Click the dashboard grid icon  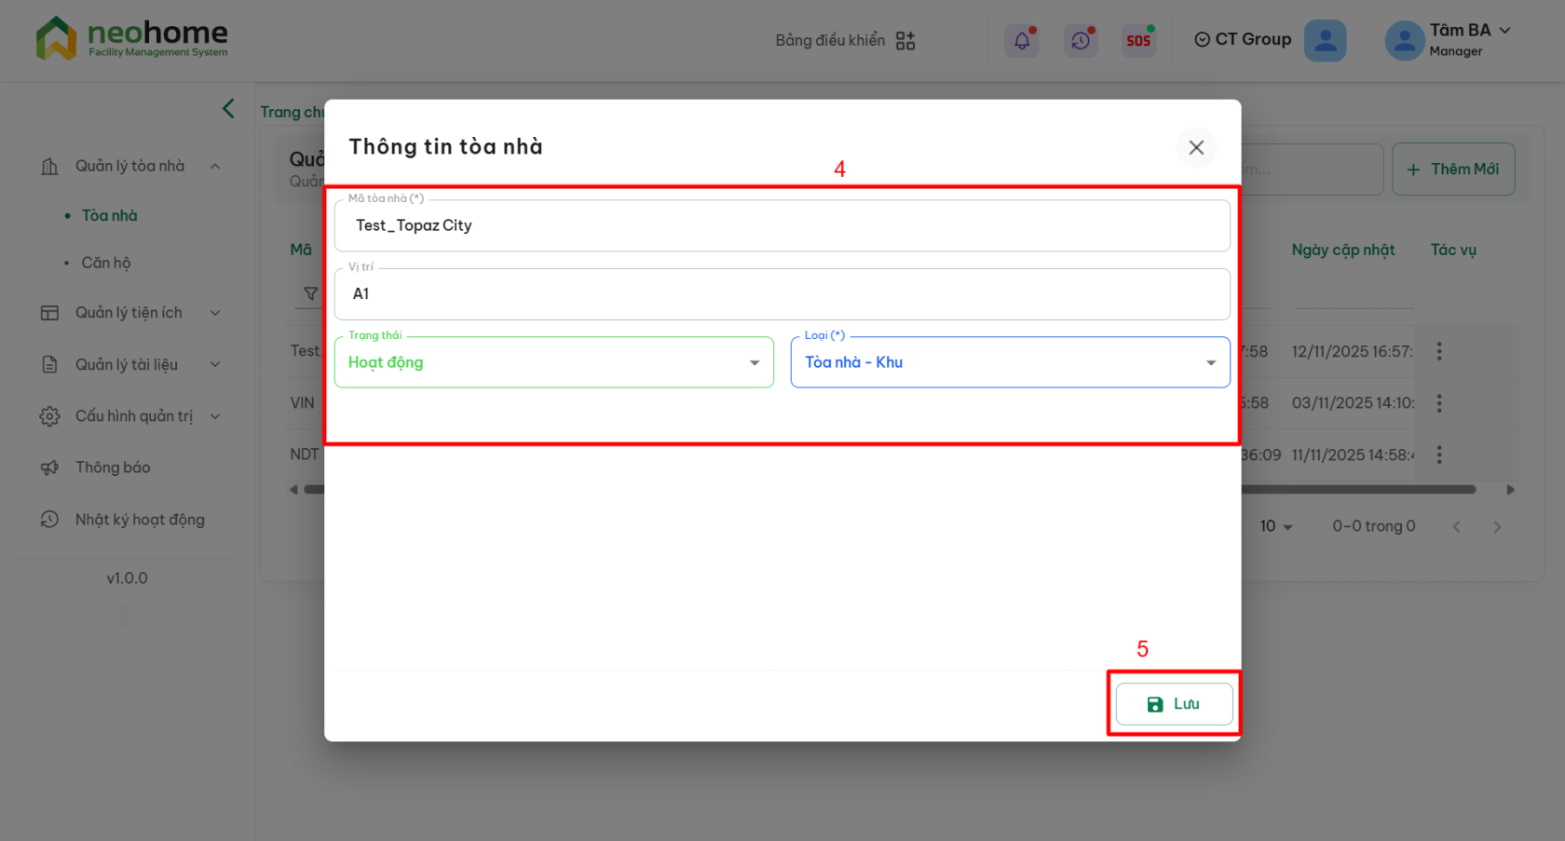coord(905,40)
